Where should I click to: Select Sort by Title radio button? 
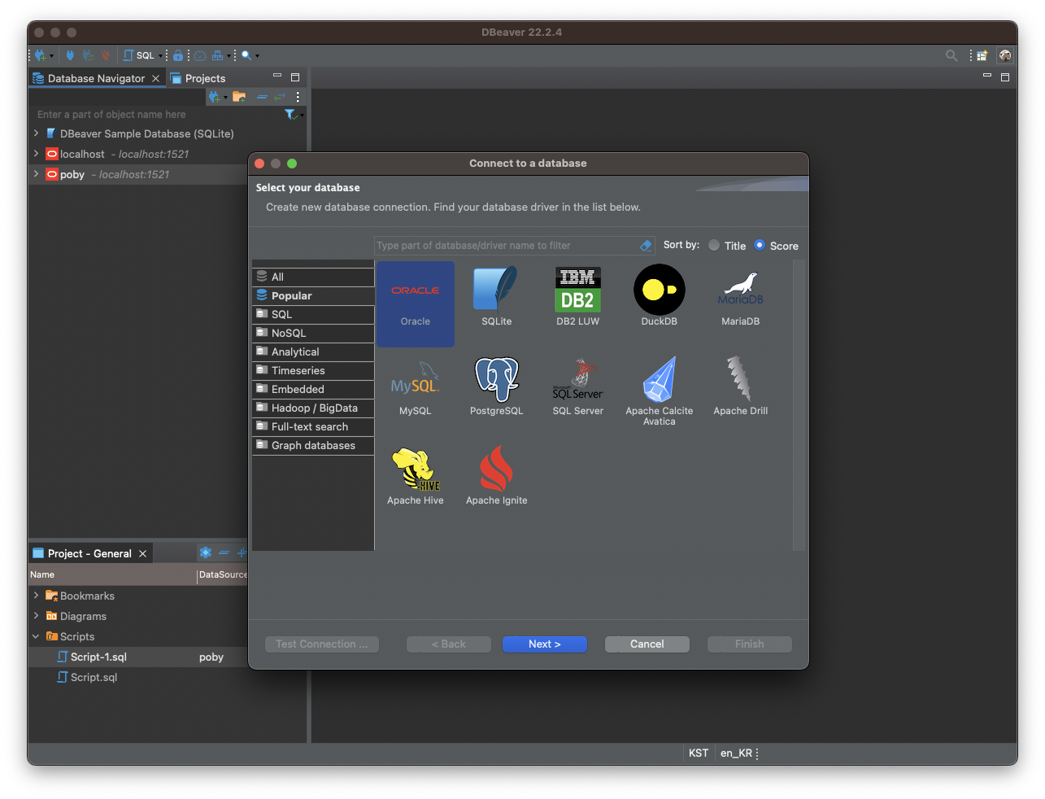714,245
